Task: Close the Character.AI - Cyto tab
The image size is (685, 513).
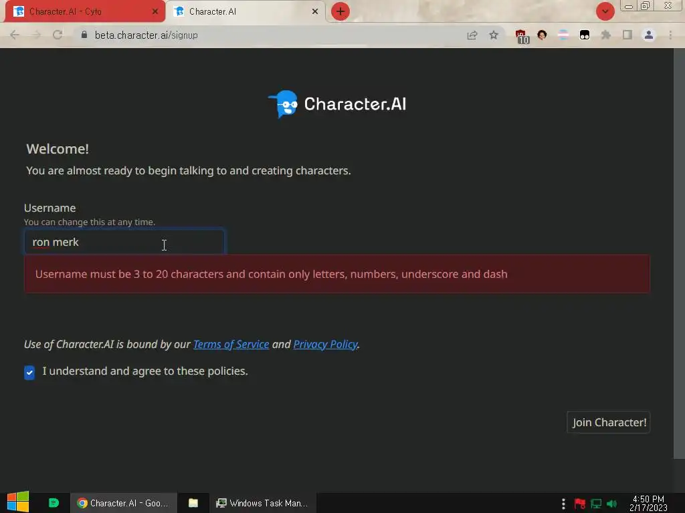Action: coord(155,11)
